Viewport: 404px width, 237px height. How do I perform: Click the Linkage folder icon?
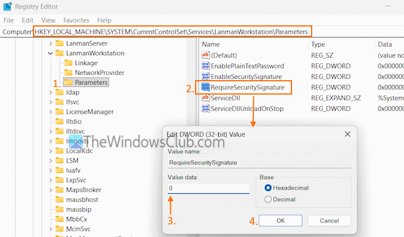tap(68, 63)
